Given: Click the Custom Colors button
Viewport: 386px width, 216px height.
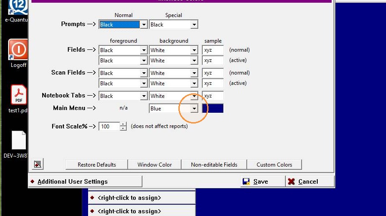Looking at the screenshot, I should [x=274, y=165].
